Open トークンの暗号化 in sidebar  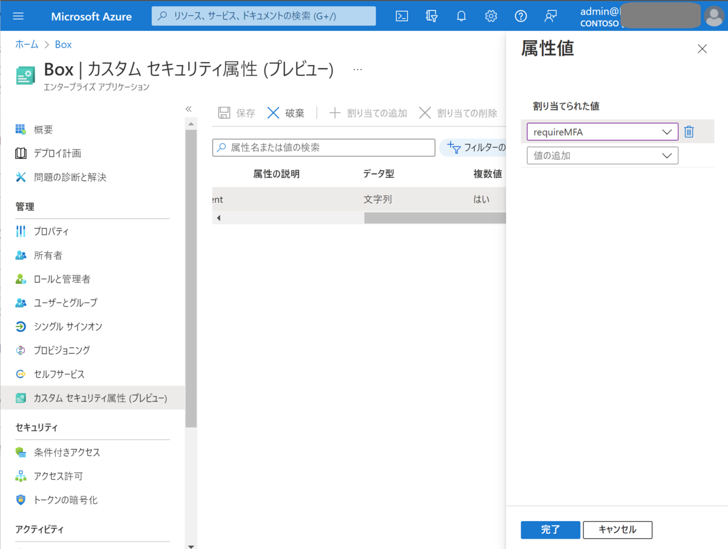click(x=56, y=500)
